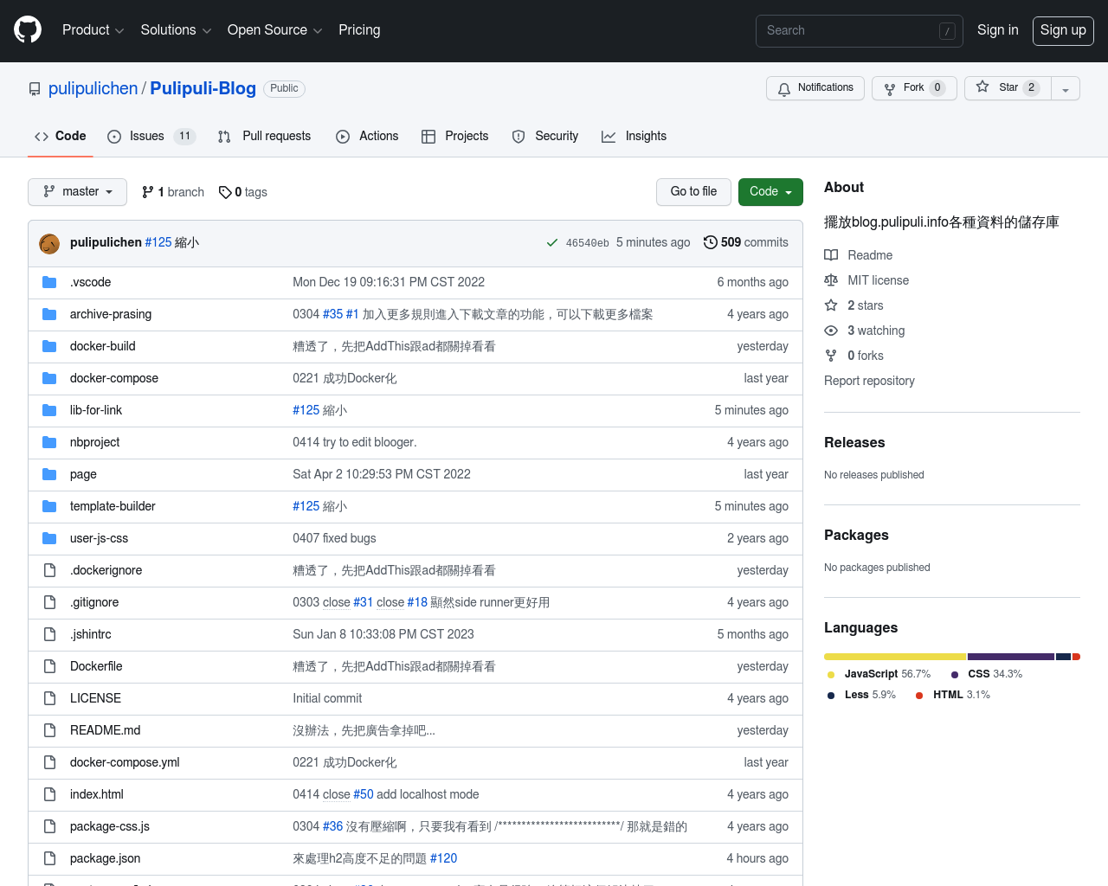Screen dimensions: 1108x886
Task: Click the branch icon next to 1 branch
Action: (148, 192)
